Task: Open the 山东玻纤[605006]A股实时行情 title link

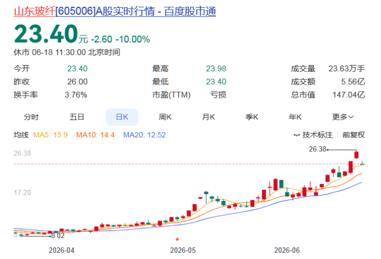Action: click(114, 12)
